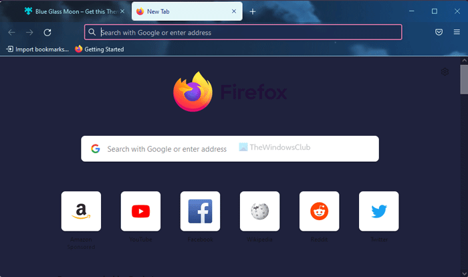Reload the current page
468x277 pixels.
point(47,32)
